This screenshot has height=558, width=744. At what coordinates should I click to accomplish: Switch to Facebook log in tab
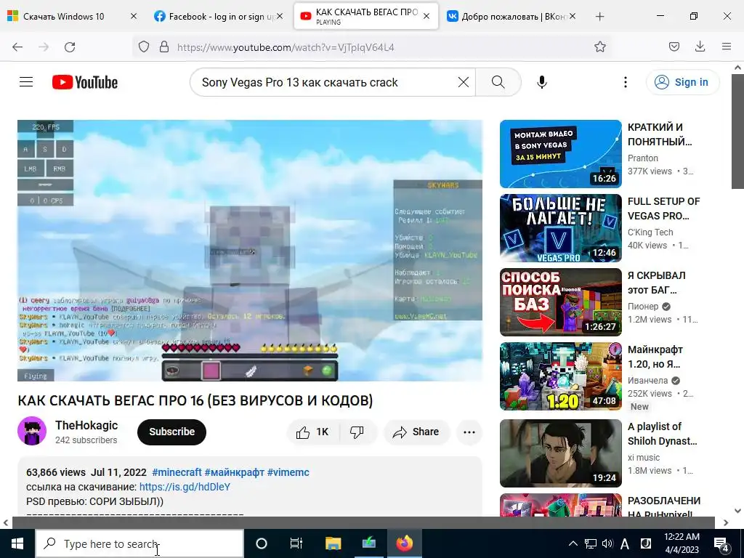coord(214,16)
